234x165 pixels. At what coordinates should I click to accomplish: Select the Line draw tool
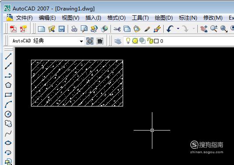point(8,56)
